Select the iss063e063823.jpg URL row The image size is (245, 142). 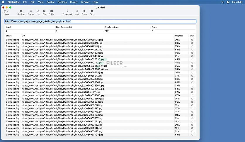(x=100, y=115)
